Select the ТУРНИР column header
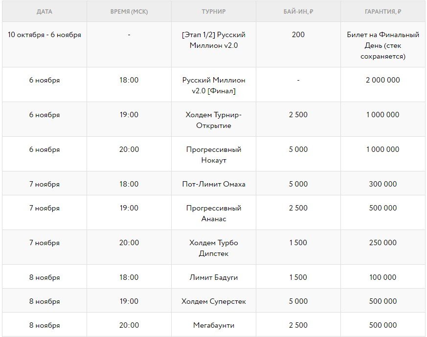This screenshot has width=427, height=337. [x=214, y=11]
